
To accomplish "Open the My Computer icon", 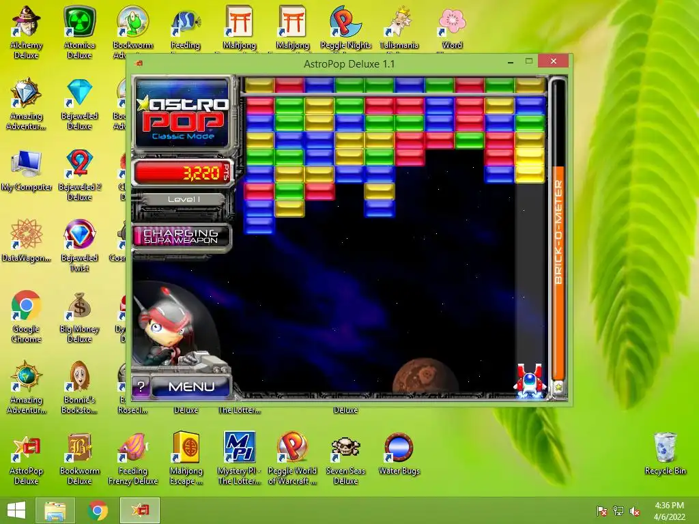I will tap(27, 171).
